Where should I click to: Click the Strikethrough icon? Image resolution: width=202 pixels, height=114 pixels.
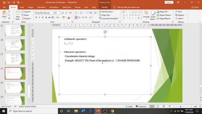tap(49, 17)
